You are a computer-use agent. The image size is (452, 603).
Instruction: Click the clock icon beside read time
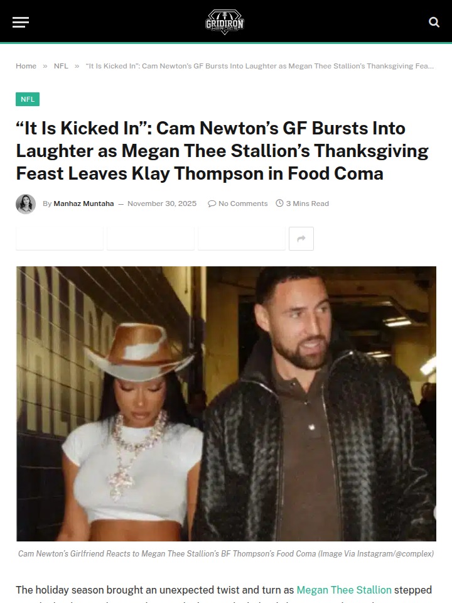(x=279, y=204)
